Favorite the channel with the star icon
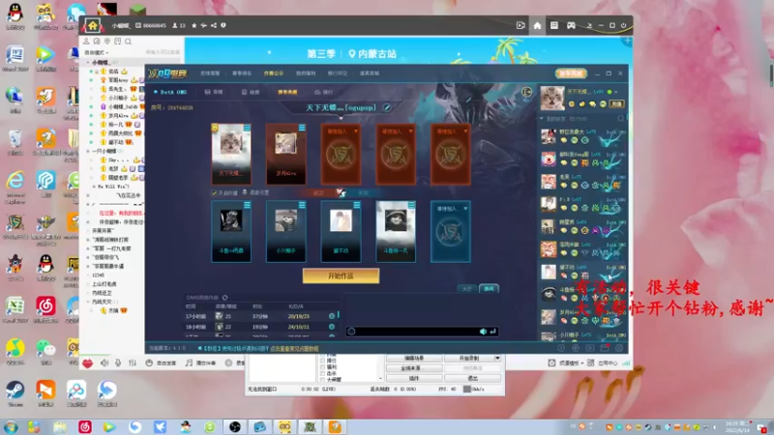Viewport: 774px width, 435px height. (194, 26)
